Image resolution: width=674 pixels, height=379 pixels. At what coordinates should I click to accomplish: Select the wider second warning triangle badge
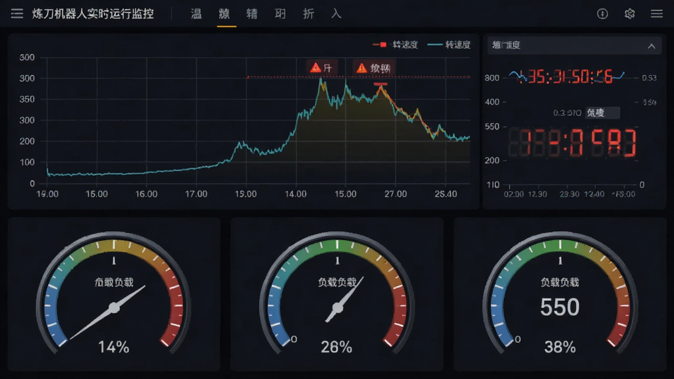pyautogui.click(x=374, y=68)
